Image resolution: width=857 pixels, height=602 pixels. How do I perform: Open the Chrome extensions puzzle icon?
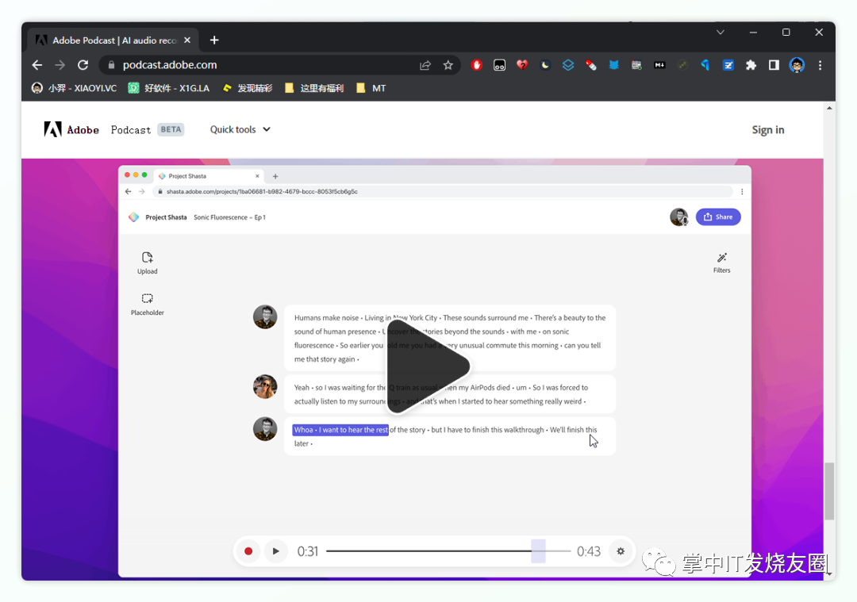tap(751, 65)
